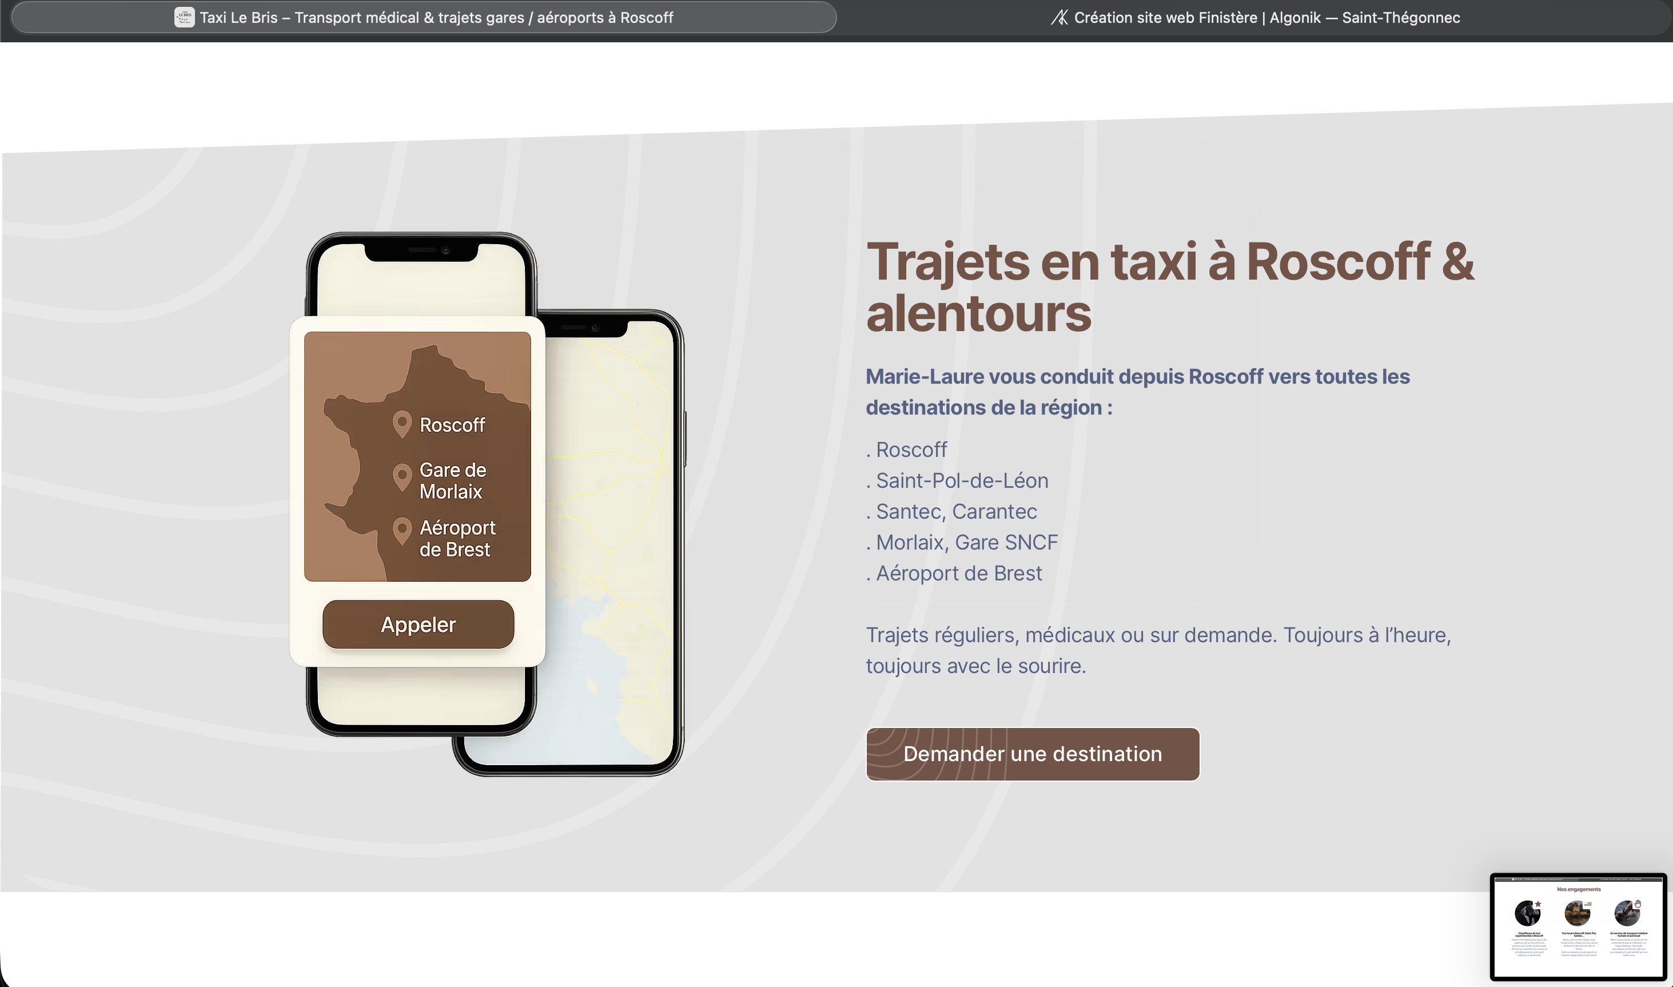Select the '. Santec, Carantec' list item
The width and height of the screenshot is (1673, 987).
click(951, 511)
